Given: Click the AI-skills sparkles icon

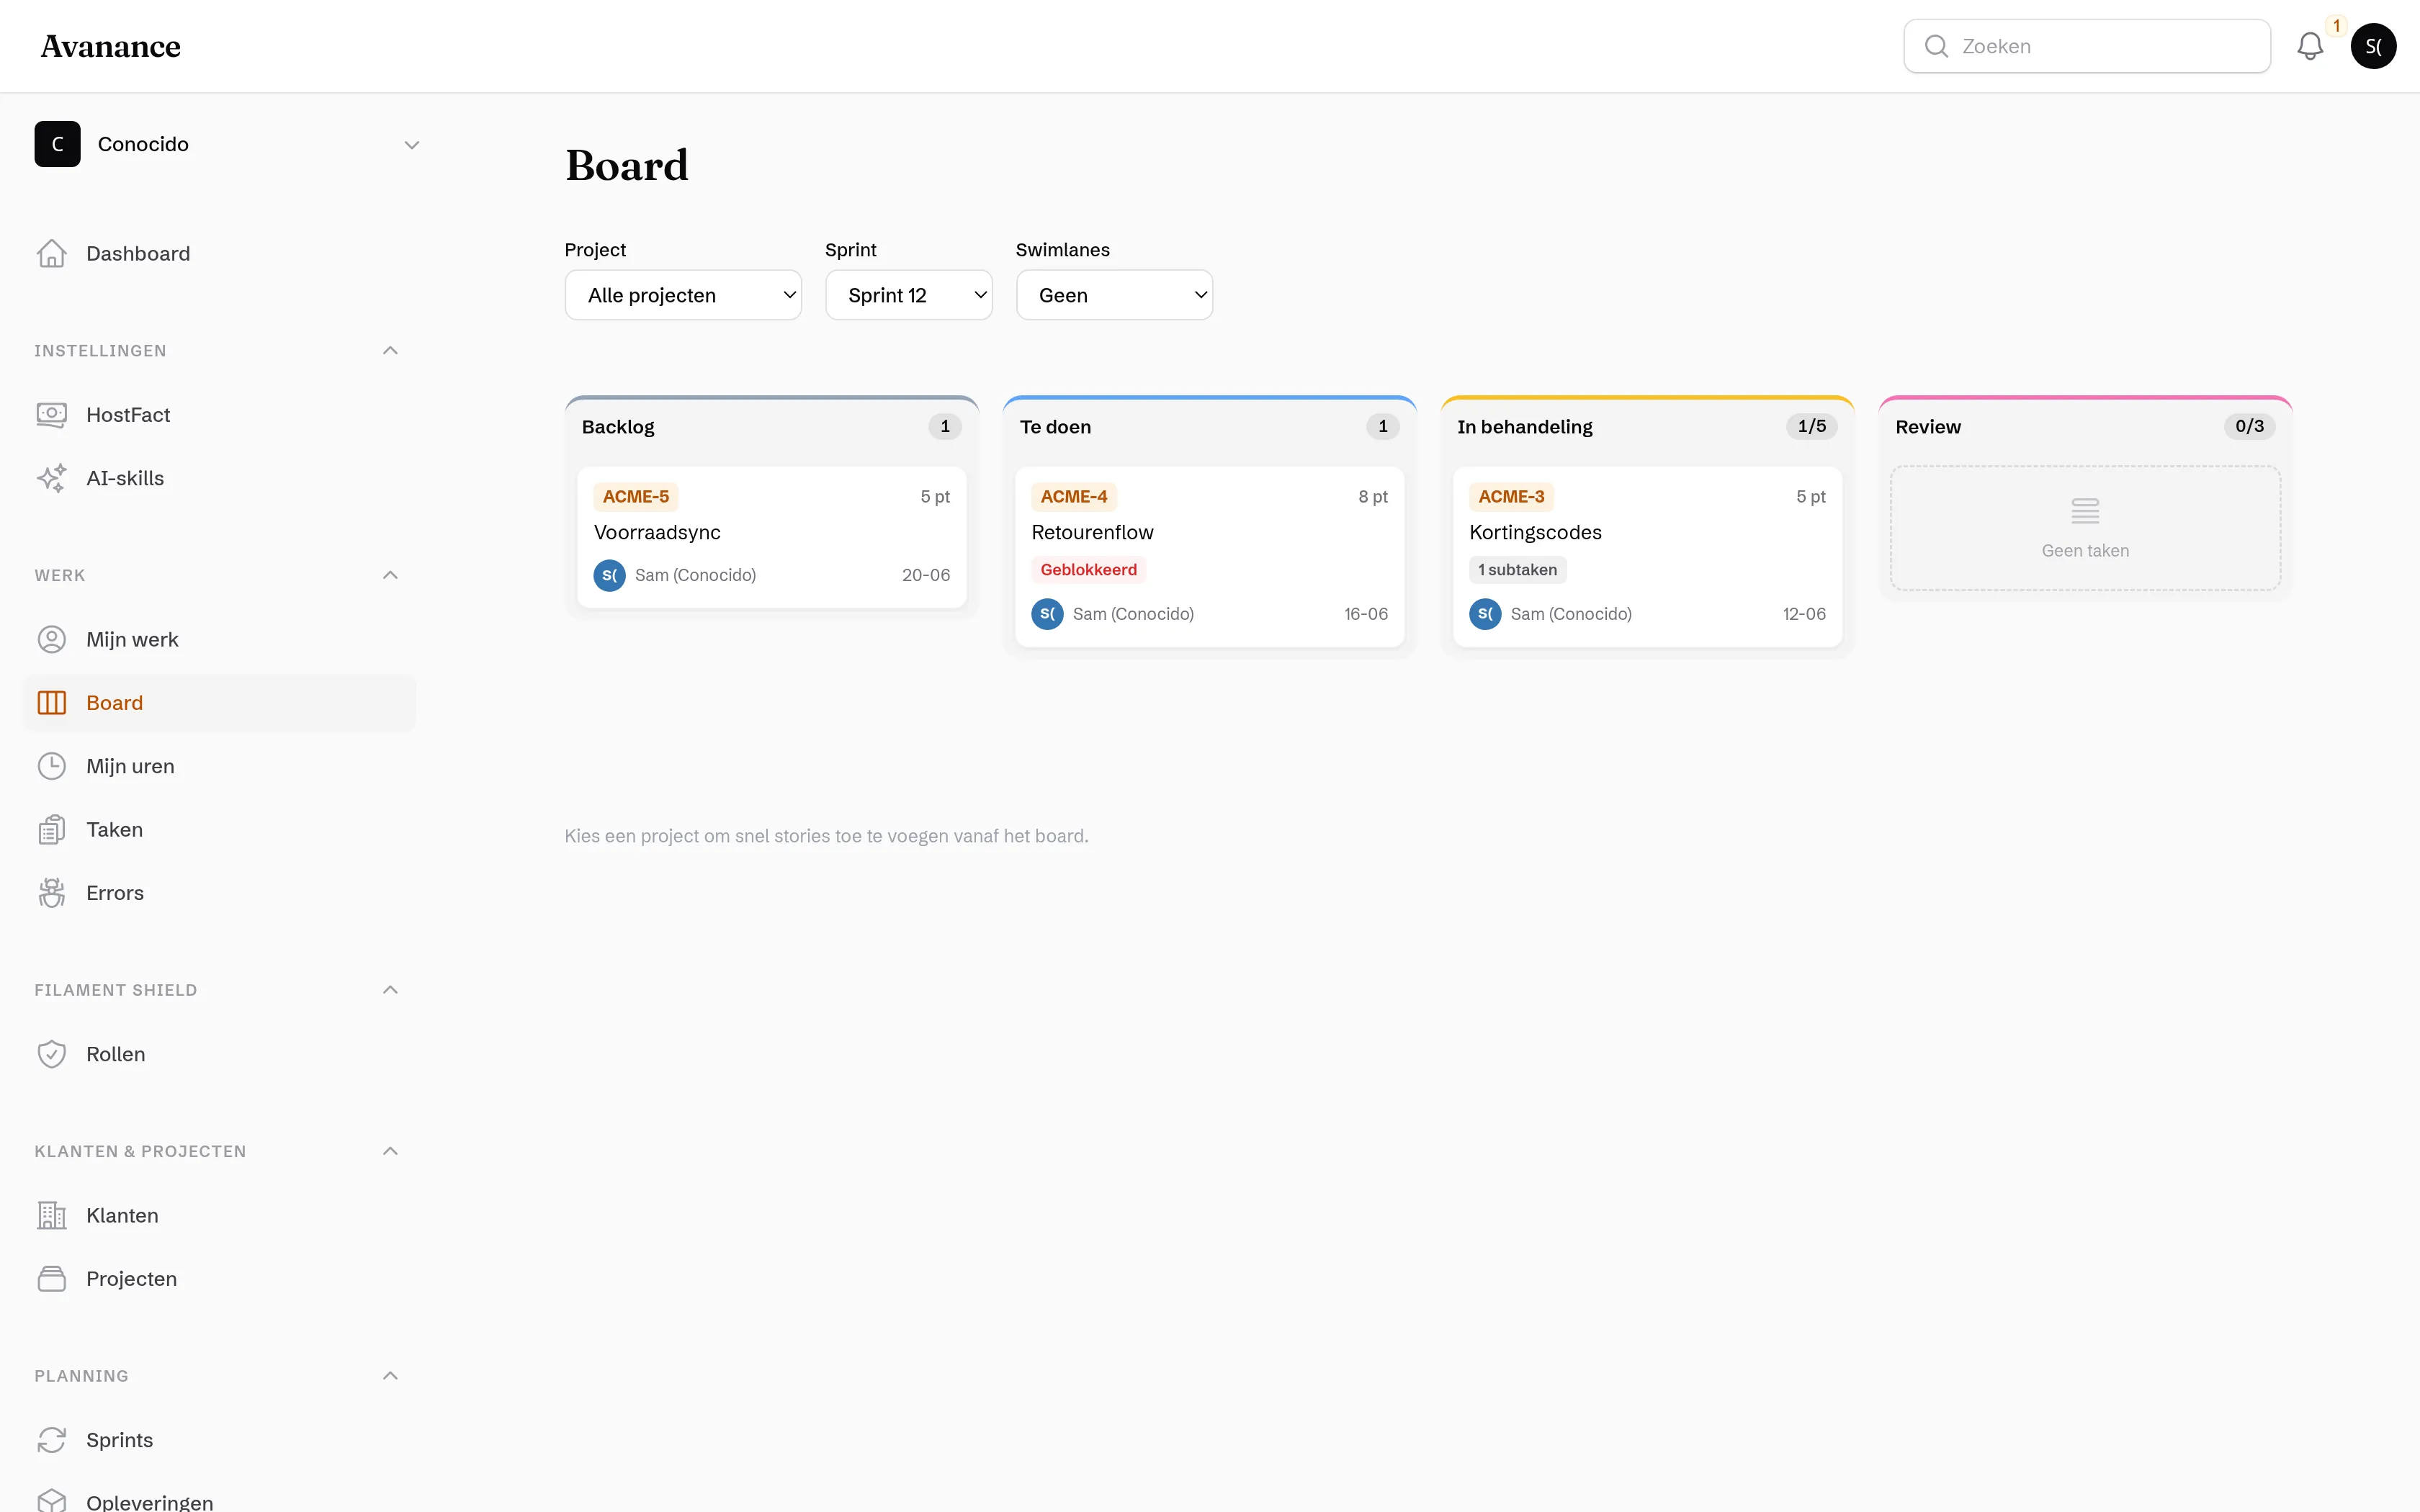Looking at the screenshot, I should coord(52,478).
